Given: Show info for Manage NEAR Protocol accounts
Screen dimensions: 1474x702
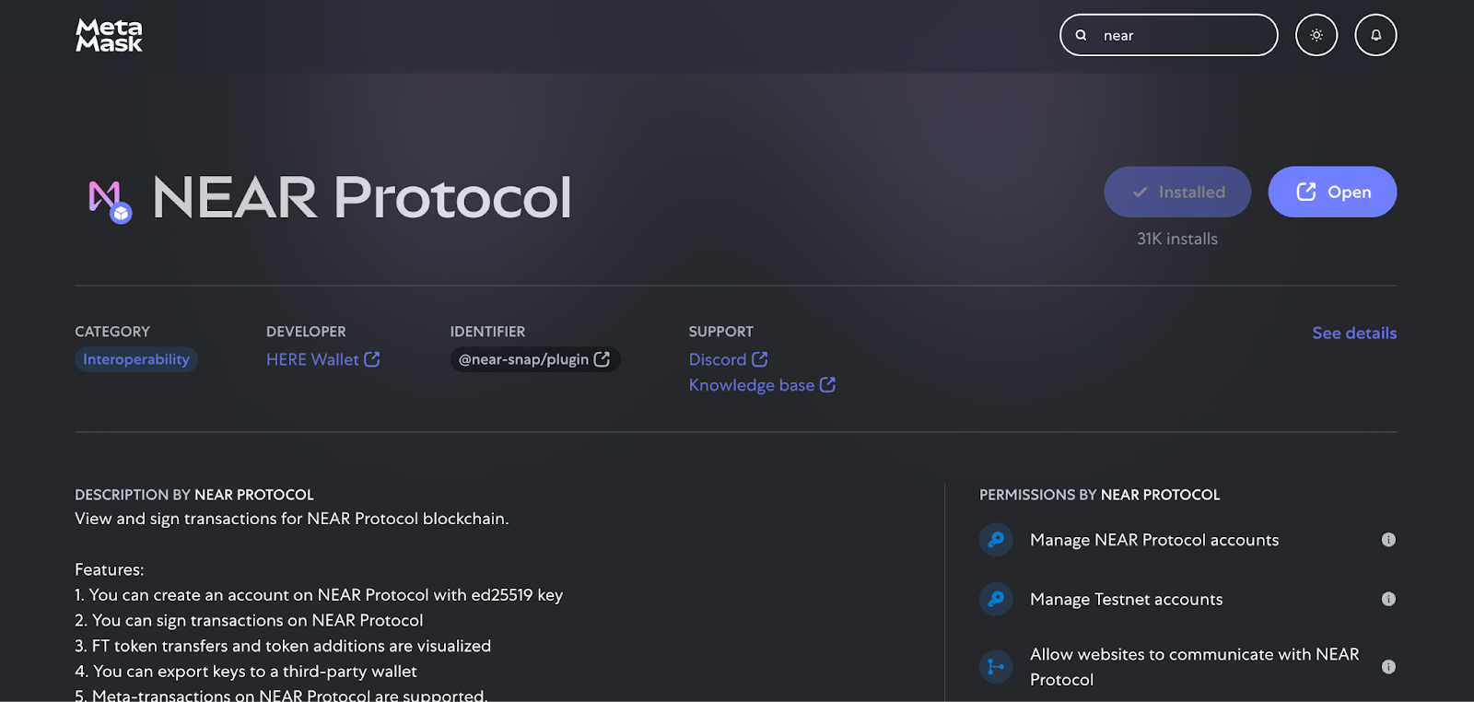Looking at the screenshot, I should 1388,540.
